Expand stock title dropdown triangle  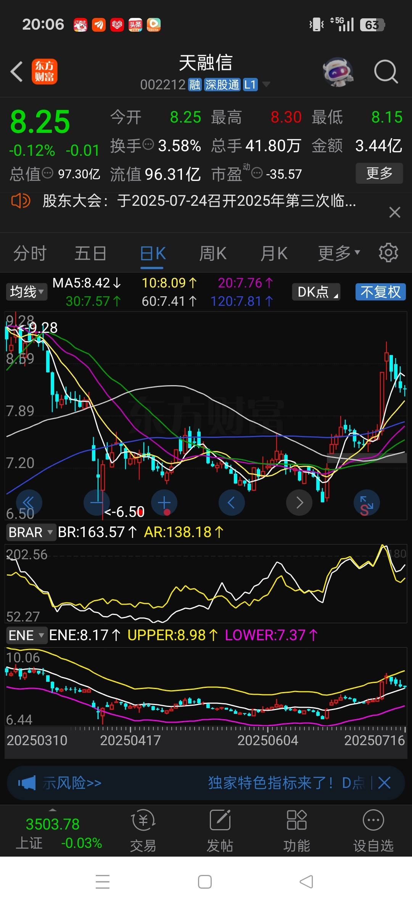tap(266, 84)
